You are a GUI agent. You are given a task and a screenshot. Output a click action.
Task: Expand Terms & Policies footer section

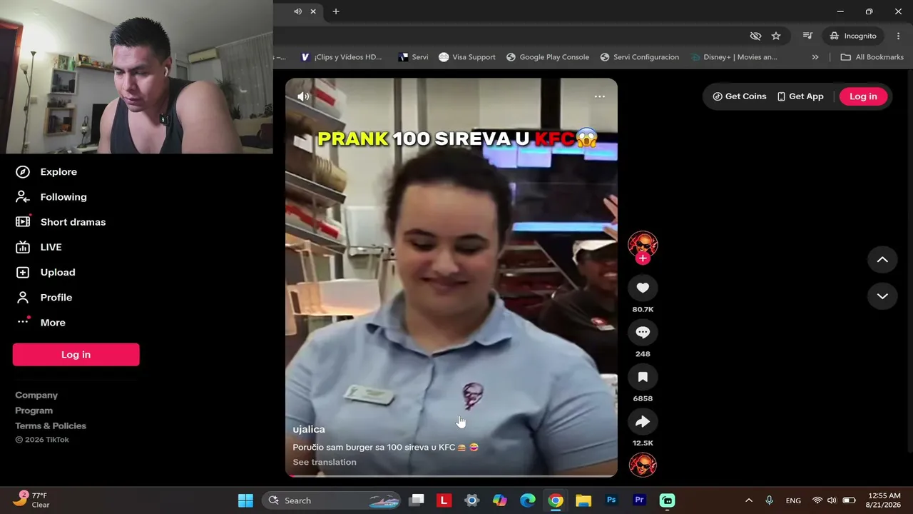coord(51,425)
